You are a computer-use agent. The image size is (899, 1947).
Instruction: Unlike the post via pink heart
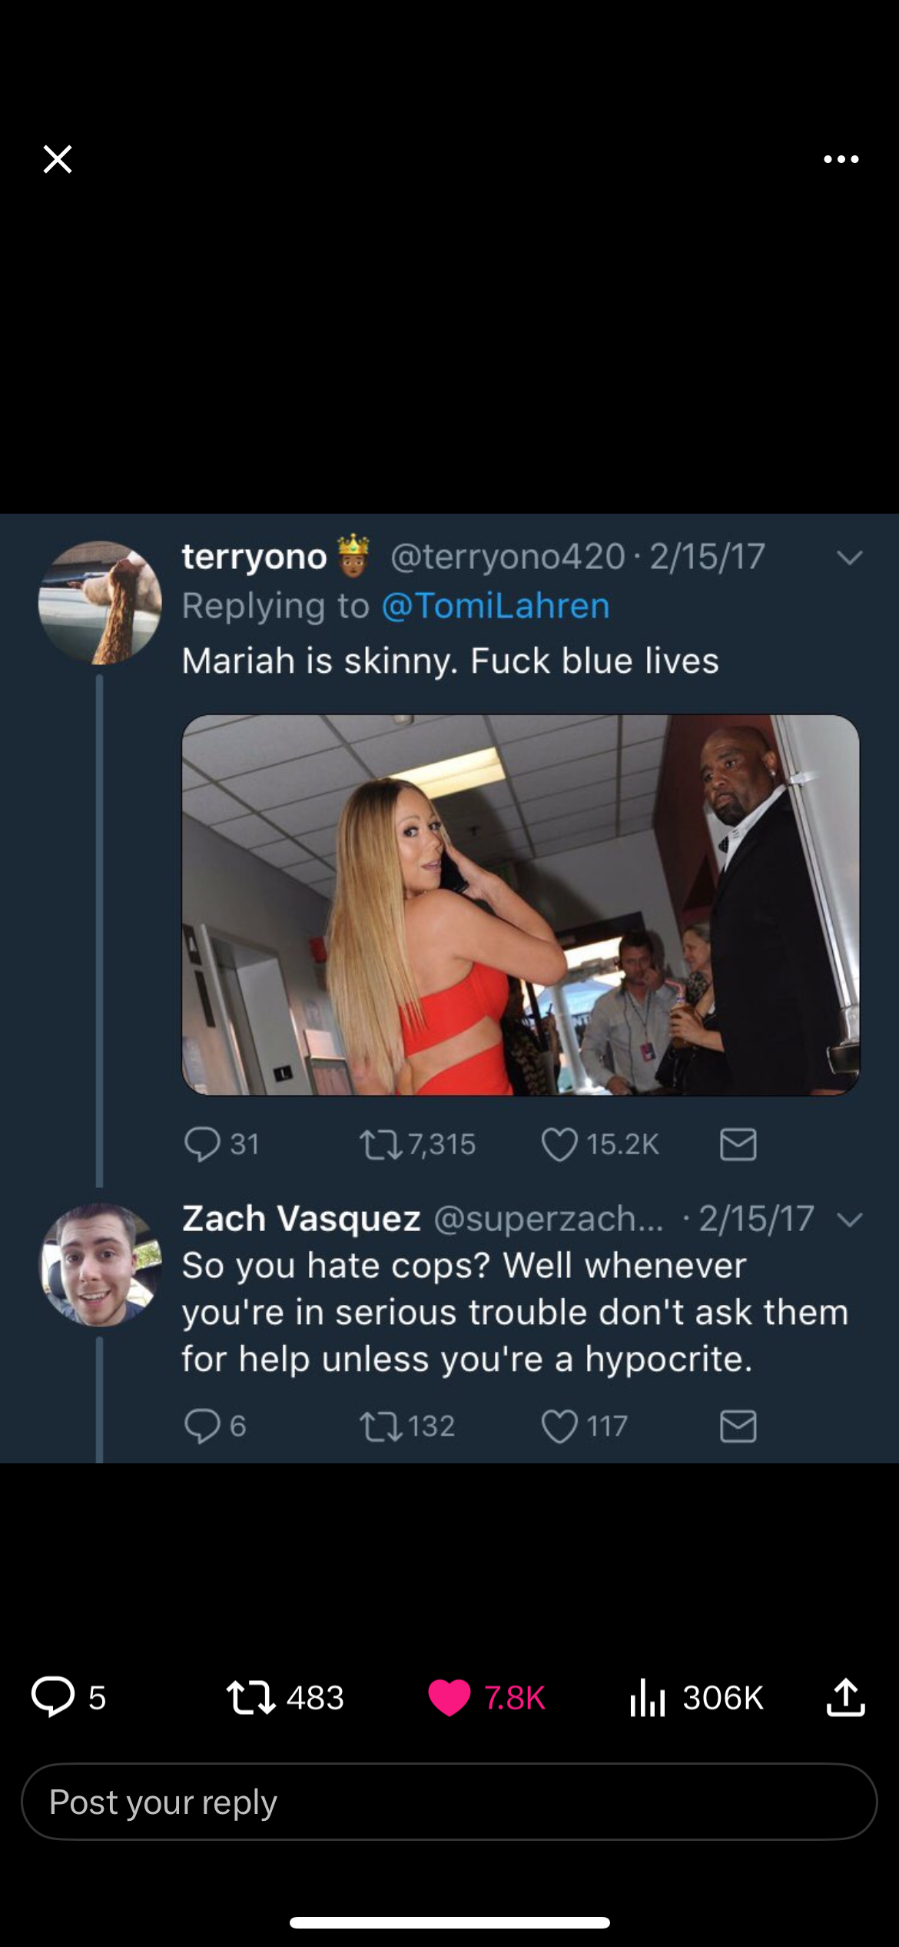(x=449, y=1697)
